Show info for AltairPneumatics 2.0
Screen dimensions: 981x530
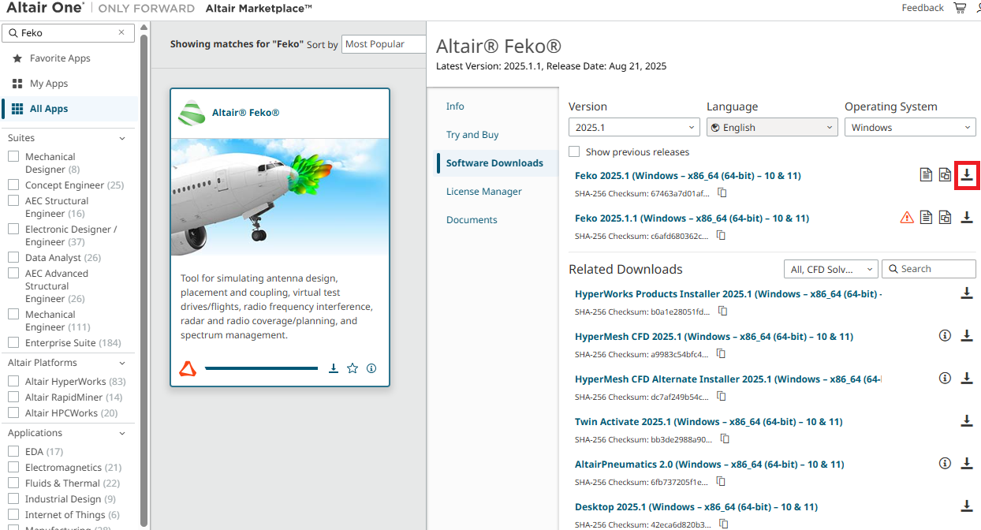945,464
